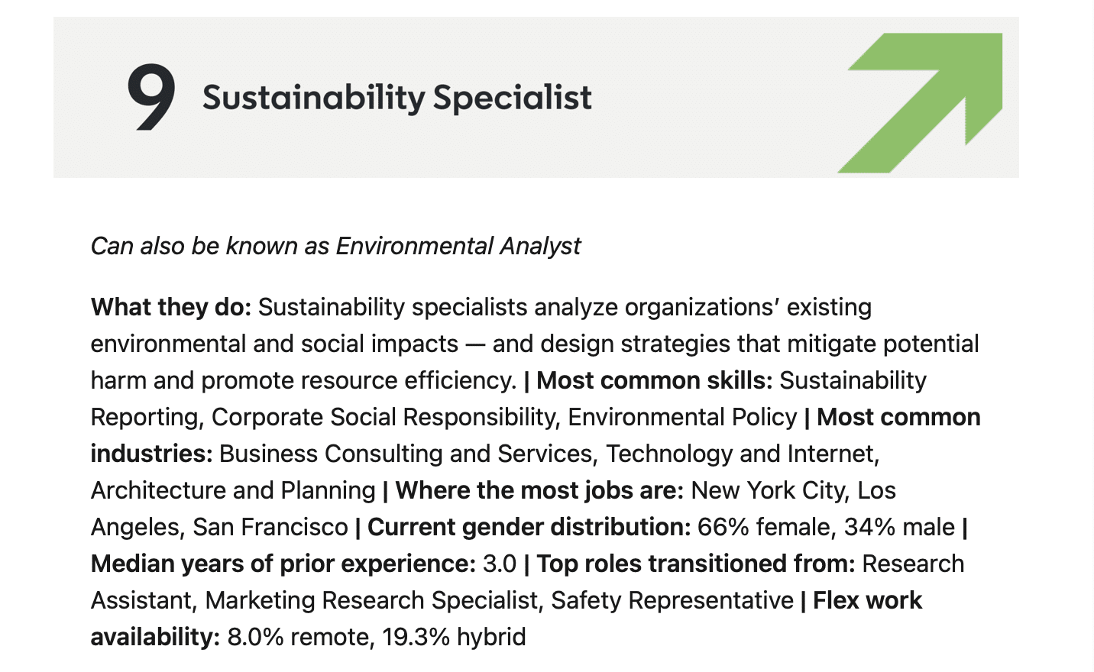This screenshot has height=672, width=1094.
Task: Click the green upward arrow icon
Action: point(921,102)
